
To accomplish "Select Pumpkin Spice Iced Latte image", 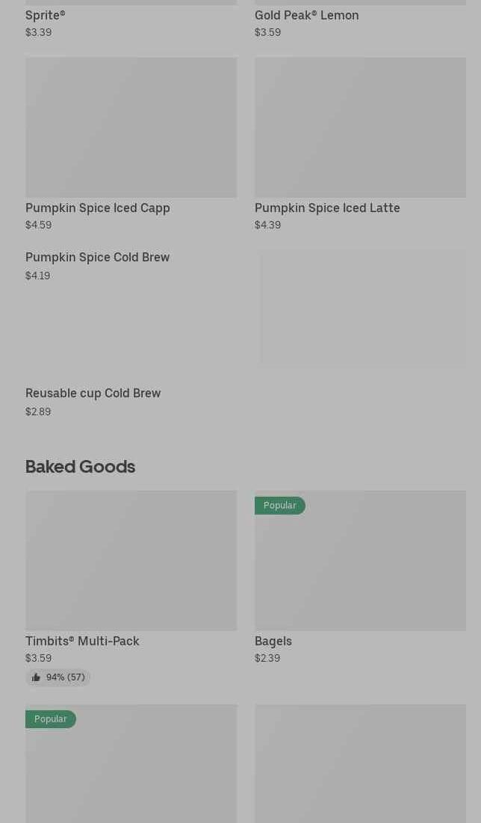I will point(360,127).
